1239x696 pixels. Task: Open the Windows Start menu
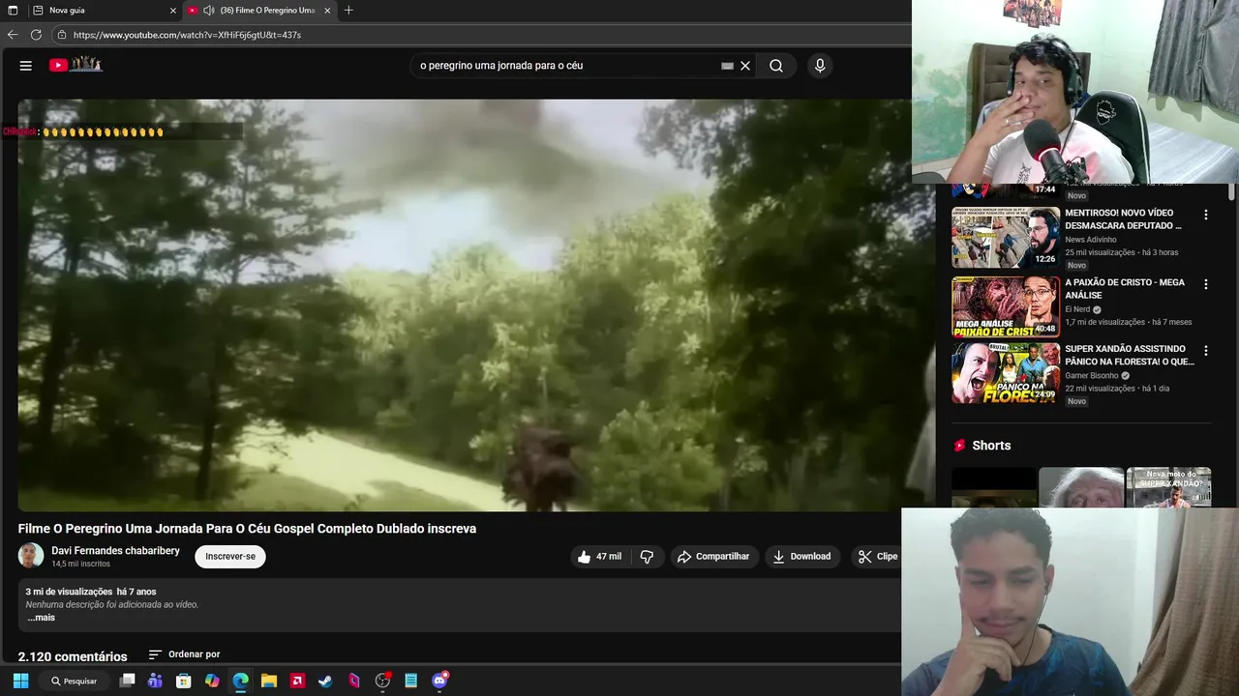coord(20,681)
